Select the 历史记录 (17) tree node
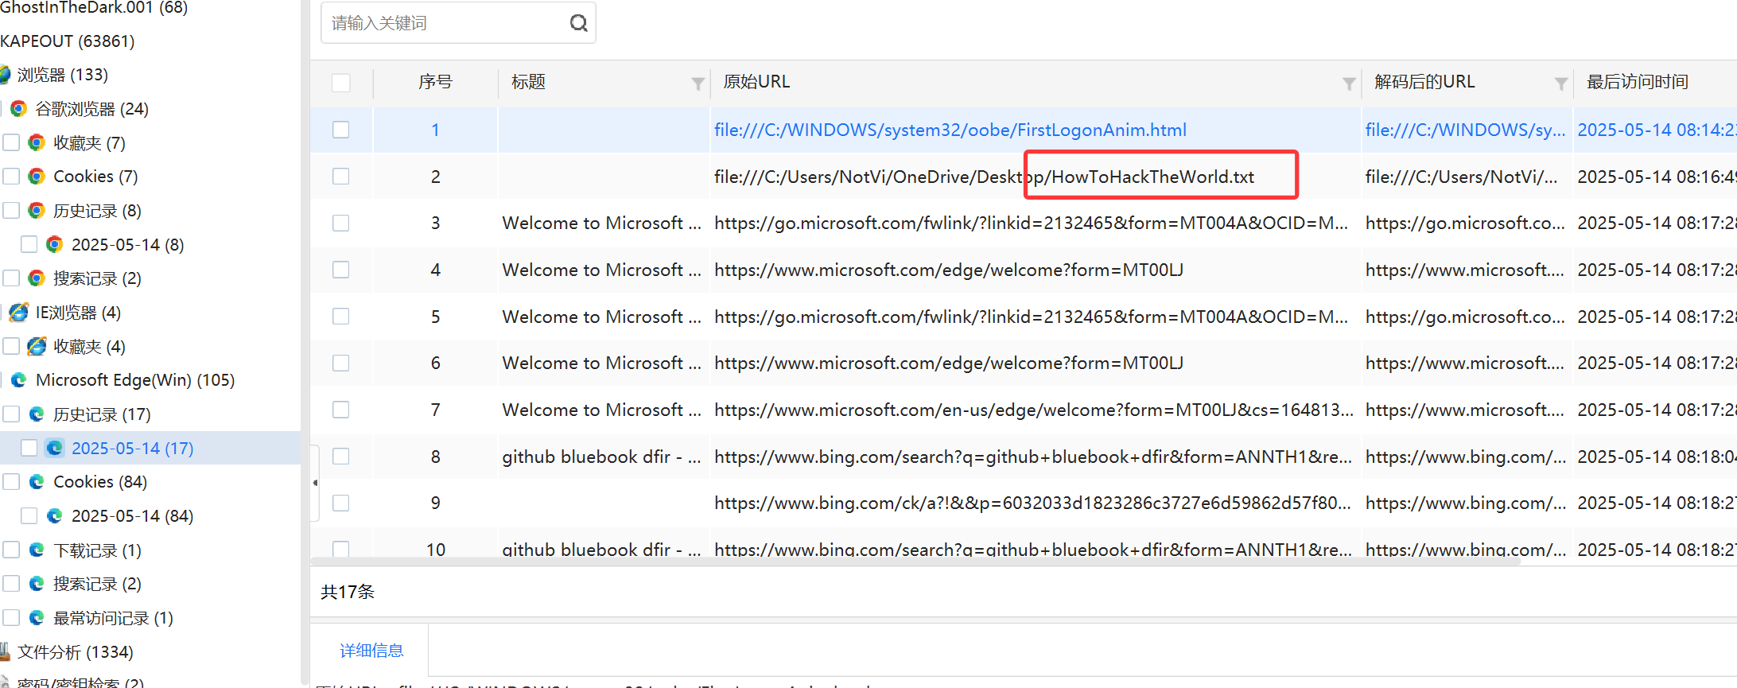 (102, 414)
